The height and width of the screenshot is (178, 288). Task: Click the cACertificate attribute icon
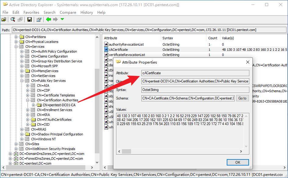(x=106, y=50)
